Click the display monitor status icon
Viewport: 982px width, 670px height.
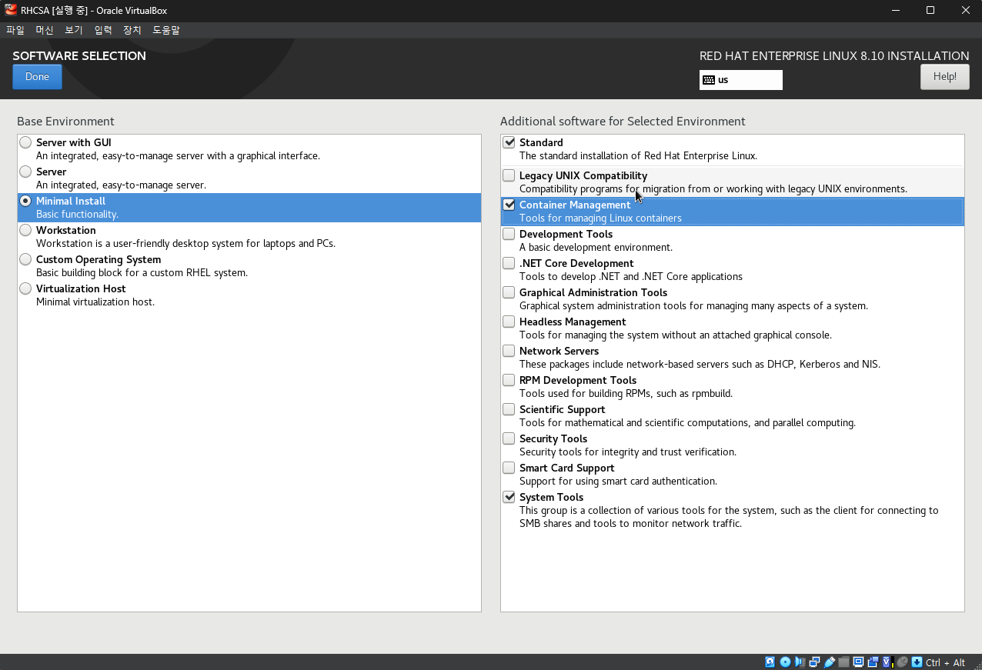coord(859,662)
